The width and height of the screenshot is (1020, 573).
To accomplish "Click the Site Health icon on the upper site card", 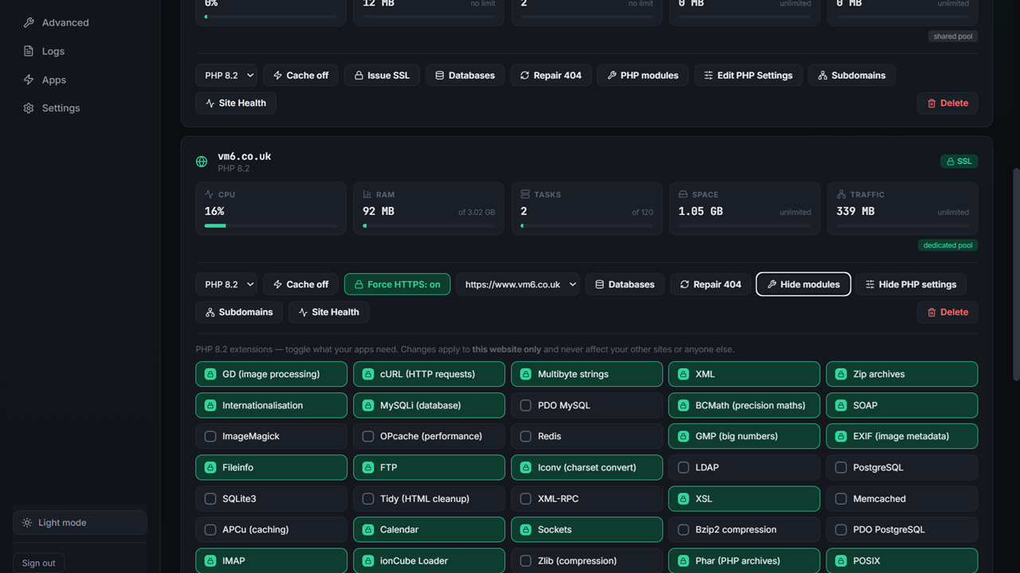I will coord(210,103).
